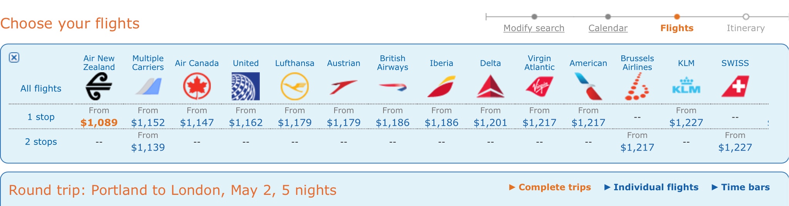
Task: Click the Modify search link
Action: click(534, 28)
